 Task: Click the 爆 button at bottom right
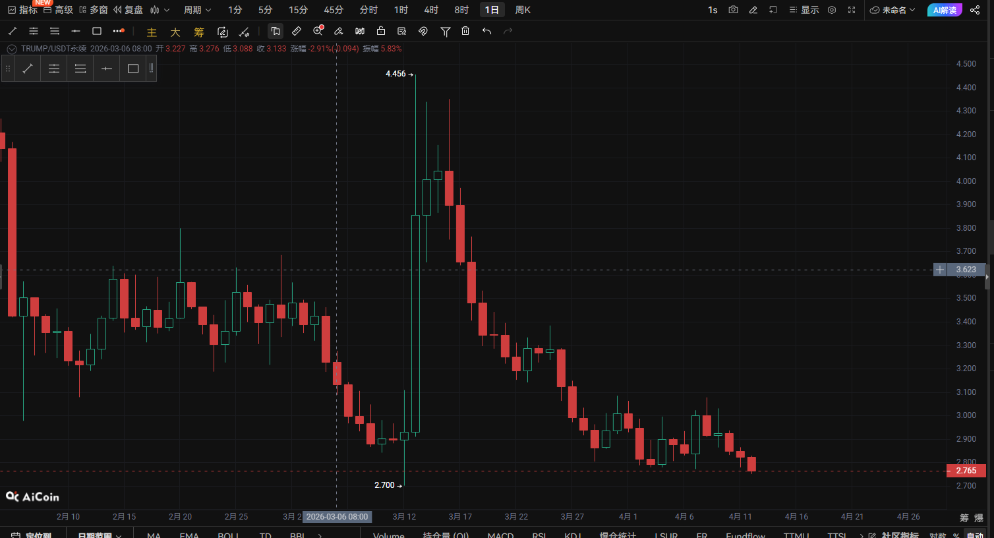(x=979, y=518)
